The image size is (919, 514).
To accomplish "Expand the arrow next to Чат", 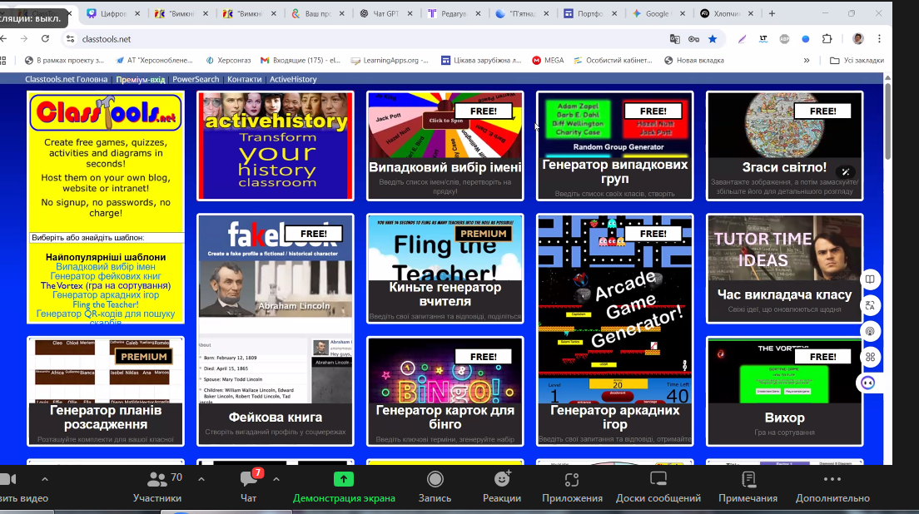I will tap(276, 479).
